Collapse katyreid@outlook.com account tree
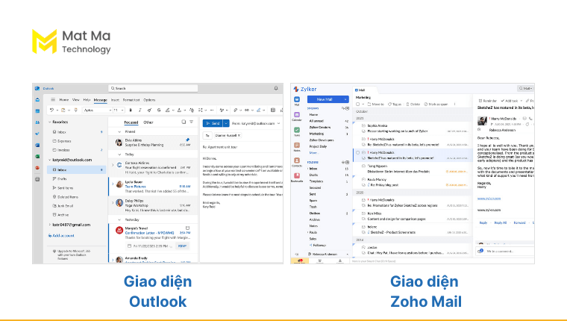The image size is (567, 321). click(49, 160)
